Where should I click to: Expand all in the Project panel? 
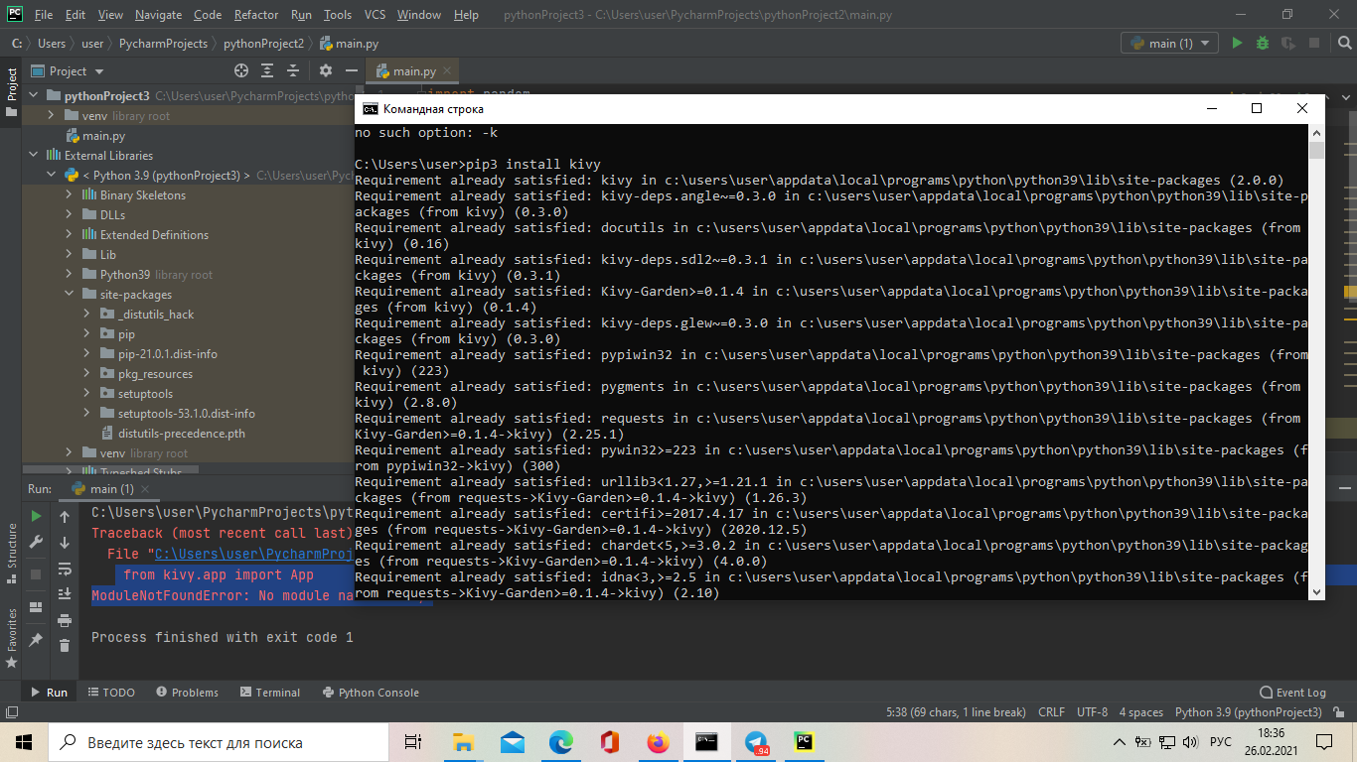click(267, 71)
